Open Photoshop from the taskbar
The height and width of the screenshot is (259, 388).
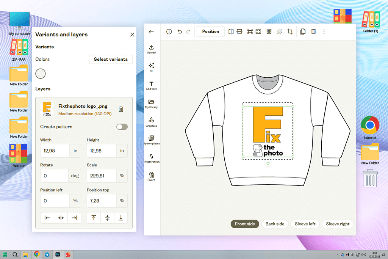coord(58,254)
